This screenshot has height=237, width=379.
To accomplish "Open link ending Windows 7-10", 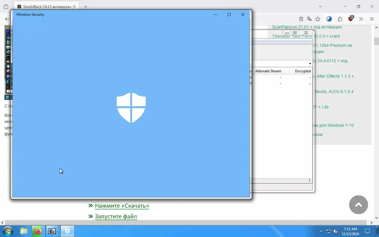I will tap(333, 125).
